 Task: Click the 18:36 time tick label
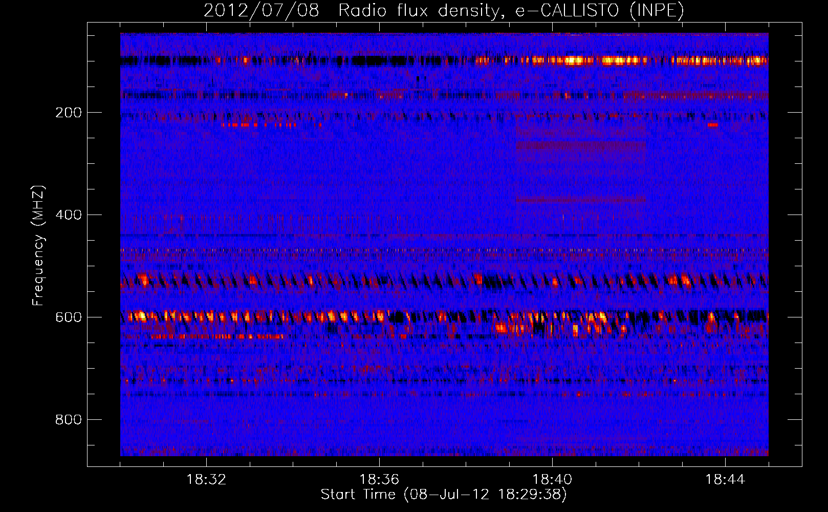[x=379, y=479]
